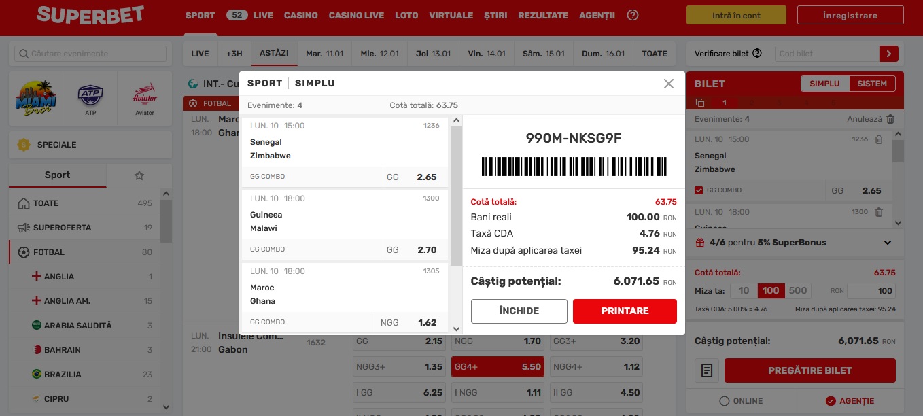Click the red arrow to verify ticket code

click(x=888, y=54)
